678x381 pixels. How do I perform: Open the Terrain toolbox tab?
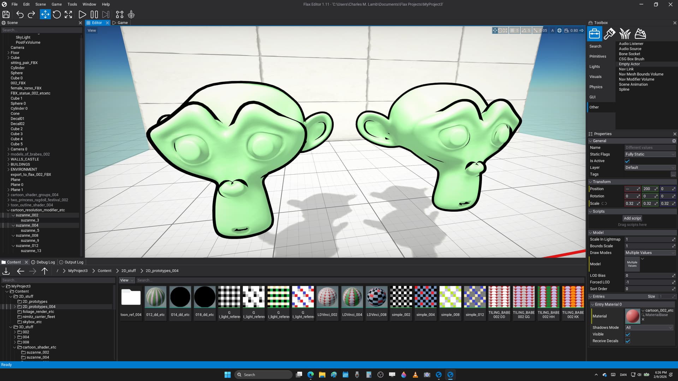click(x=640, y=34)
